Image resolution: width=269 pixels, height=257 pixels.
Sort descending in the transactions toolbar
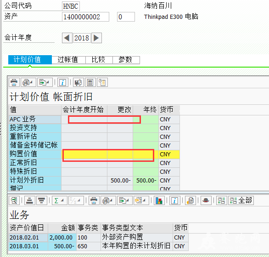pos(42,200)
